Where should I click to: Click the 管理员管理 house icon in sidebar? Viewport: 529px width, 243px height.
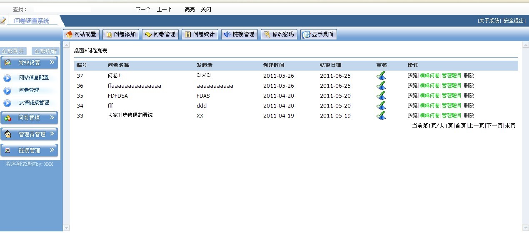click(x=7, y=134)
